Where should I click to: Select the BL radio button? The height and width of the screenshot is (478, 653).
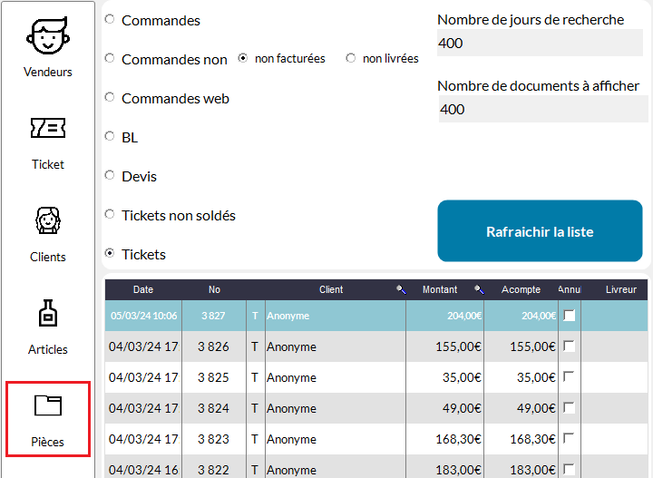(111, 136)
